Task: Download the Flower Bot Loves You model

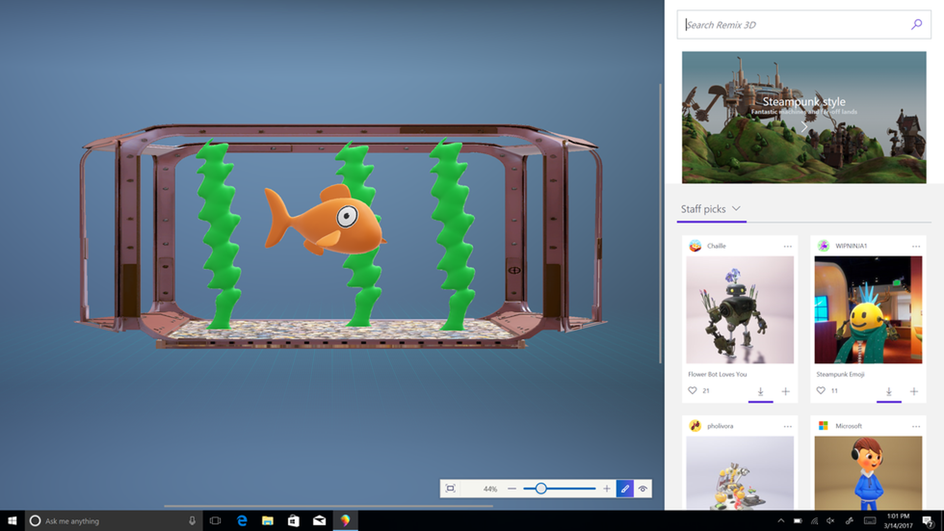Action: 760,391
